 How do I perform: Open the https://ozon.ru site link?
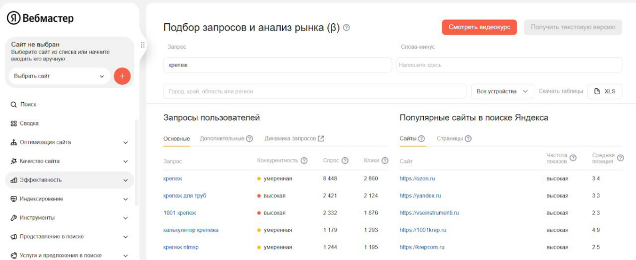[x=417, y=178]
